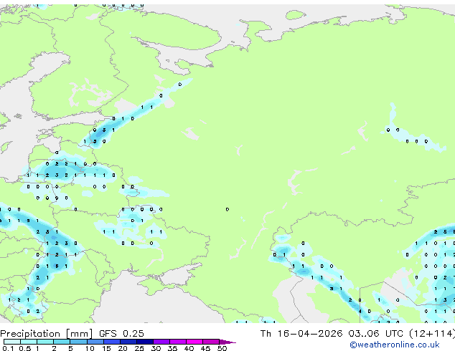The height and width of the screenshot is (351, 455).
Task: Click the "10" legend value label
Action: 90,348
